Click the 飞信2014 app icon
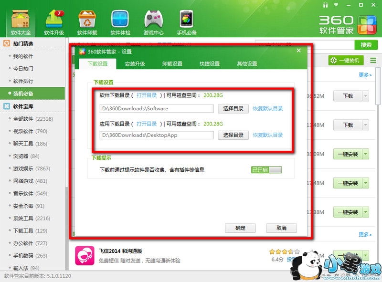 click(x=85, y=255)
